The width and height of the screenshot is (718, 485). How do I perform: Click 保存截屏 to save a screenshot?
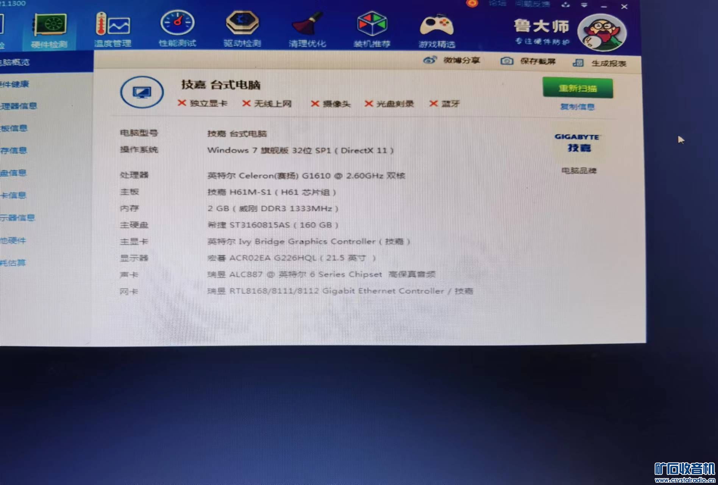pyautogui.click(x=528, y=61)
